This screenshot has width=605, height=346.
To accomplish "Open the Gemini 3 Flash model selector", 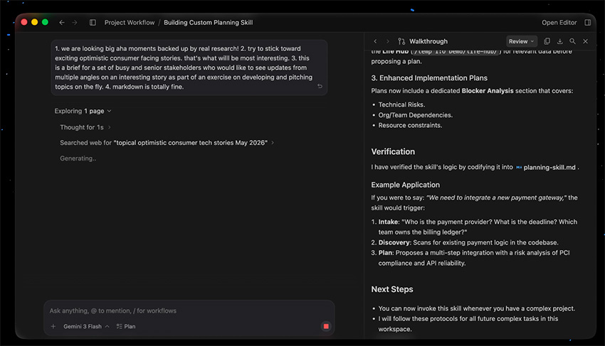I will [x=86, y=326].
